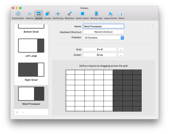The width and height of the screenshot is (169, 134).
Task: Select the Layouts tab in toolbar
Action: (39, 15)
